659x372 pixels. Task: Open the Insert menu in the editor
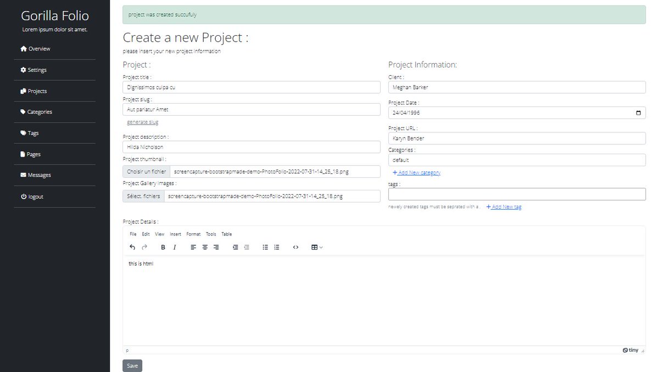(x=175, y=234)
